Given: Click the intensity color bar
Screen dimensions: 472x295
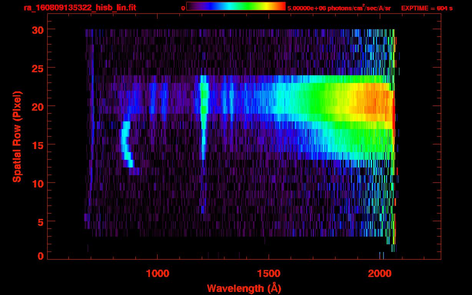Looking at the screenshot, I should click(x=236, y=6).
